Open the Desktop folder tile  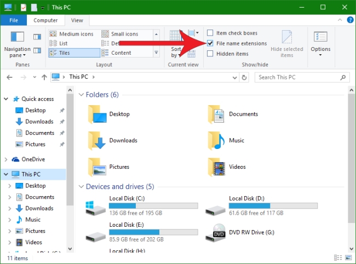[x=109, y=114]
